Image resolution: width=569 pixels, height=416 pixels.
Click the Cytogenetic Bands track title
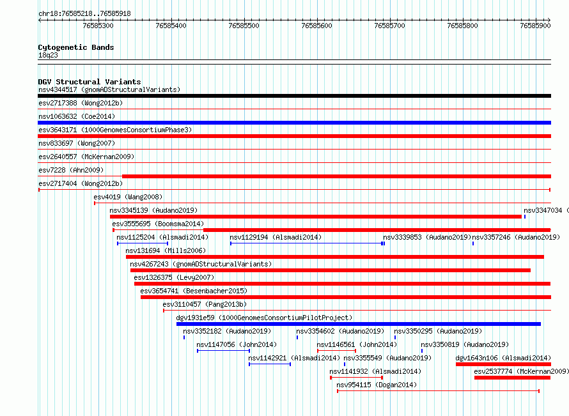pos(76,47)
